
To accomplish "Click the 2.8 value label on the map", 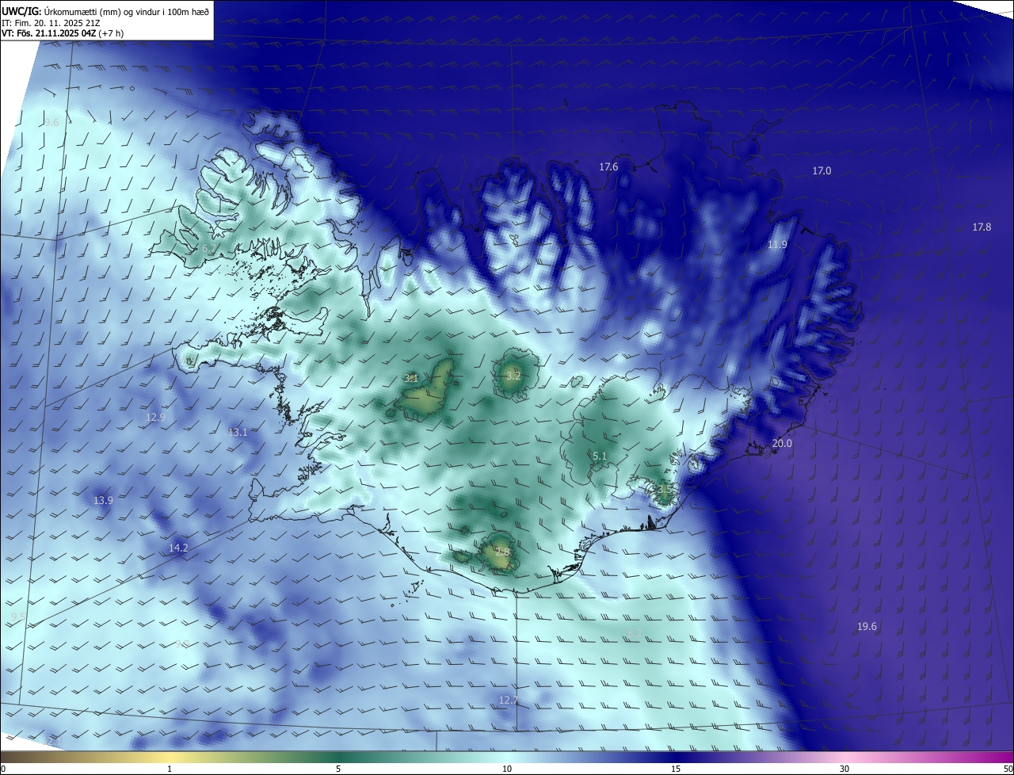I will (x=502, y=551).
